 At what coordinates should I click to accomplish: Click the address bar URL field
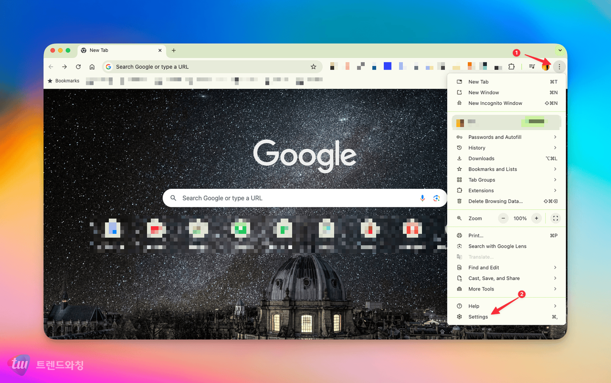211,67
